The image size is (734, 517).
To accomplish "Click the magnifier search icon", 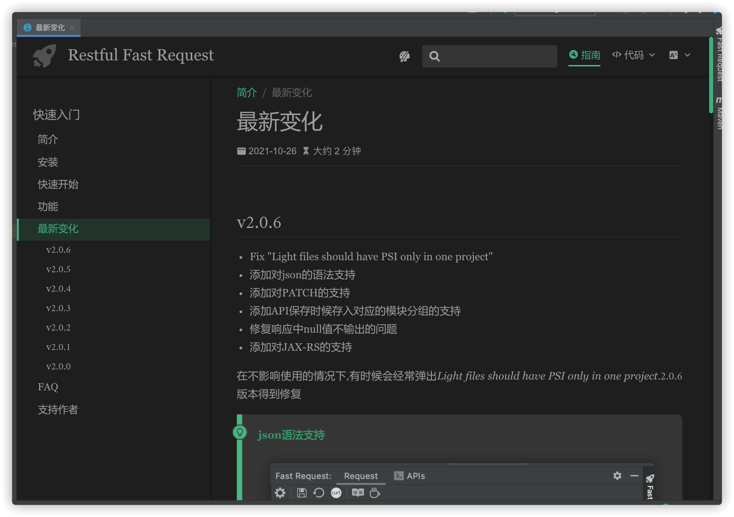I will pyautogui.click(x=434, y=56).
